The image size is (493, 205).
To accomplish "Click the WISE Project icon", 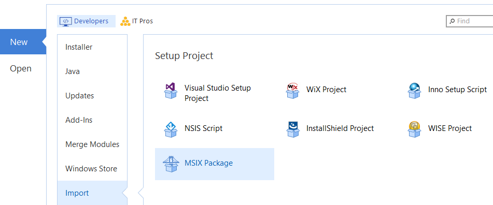I will 414,129.
